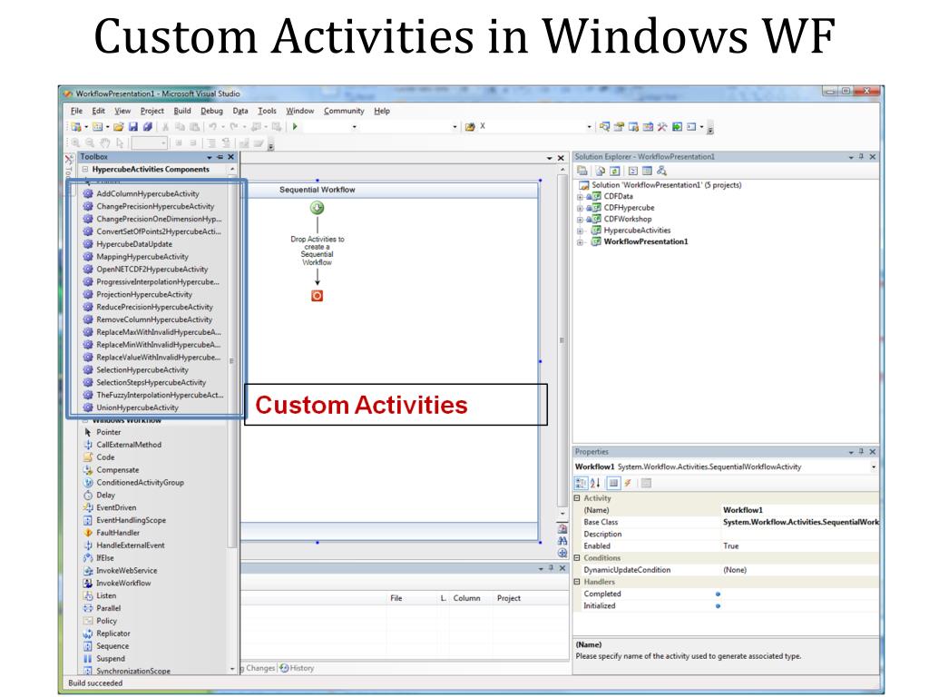
Task: Click the Categorized button in Properties
Action: coord(581,483)
